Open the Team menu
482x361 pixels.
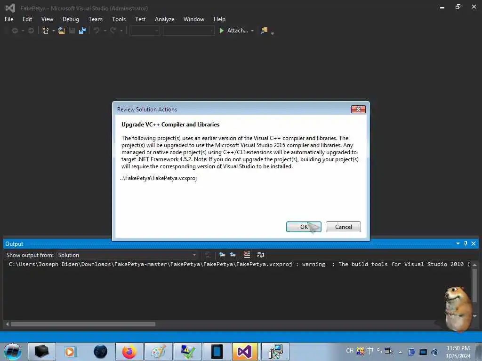(x=95, y=19)
